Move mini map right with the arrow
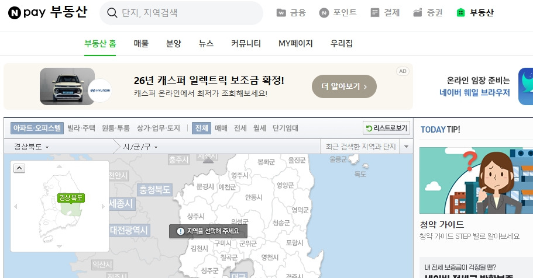Screen dimensions: 533x278 [104, 206]
